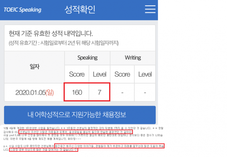227x157 pixels.
Task: Click the sentence 스피킹 공부 이상으로 많은 것을
Action: (x=44, y=150)
